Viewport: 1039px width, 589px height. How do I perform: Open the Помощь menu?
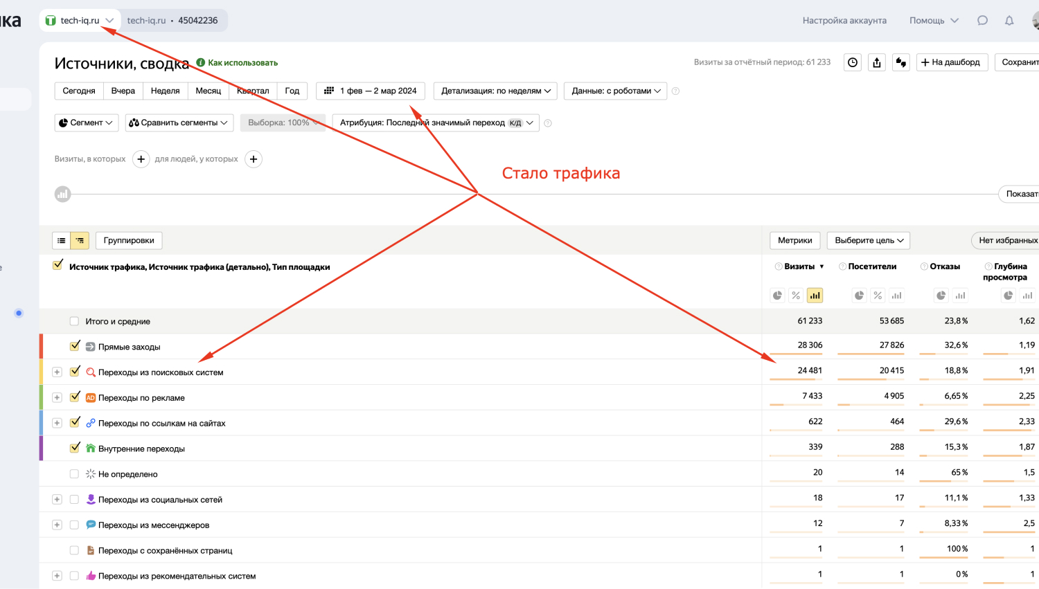[x=934, y=21]
